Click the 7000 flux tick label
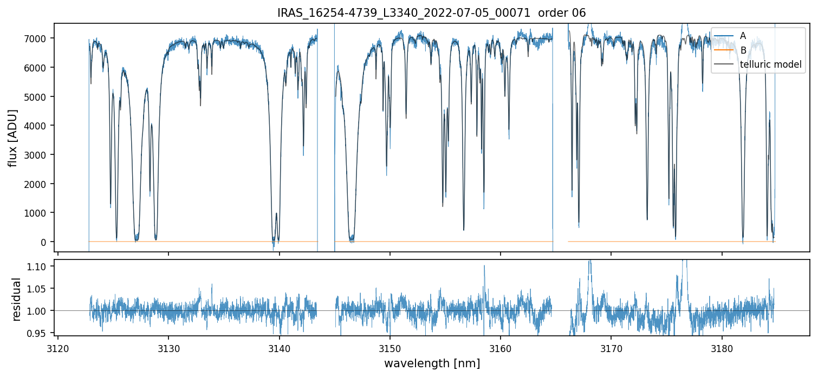Screen dimensions: 818x377 pyautogui.click(x=37, y=38)
